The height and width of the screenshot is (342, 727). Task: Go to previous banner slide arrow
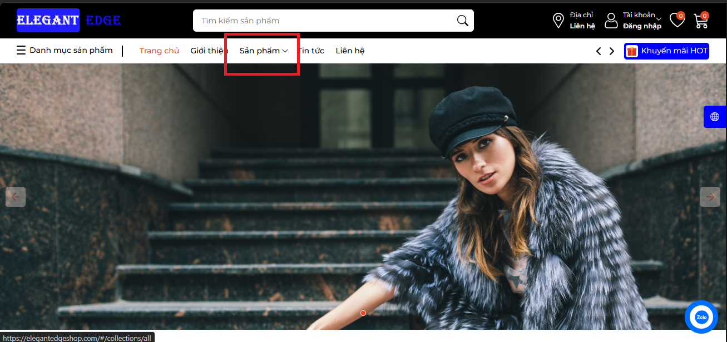pos(16,196)
